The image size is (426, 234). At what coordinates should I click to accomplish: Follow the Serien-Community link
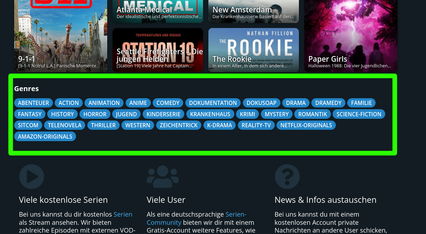pos(196,218)
